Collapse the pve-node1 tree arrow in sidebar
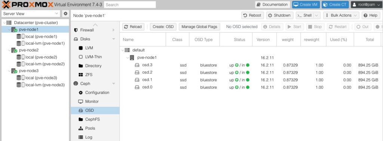 (9, 30)
